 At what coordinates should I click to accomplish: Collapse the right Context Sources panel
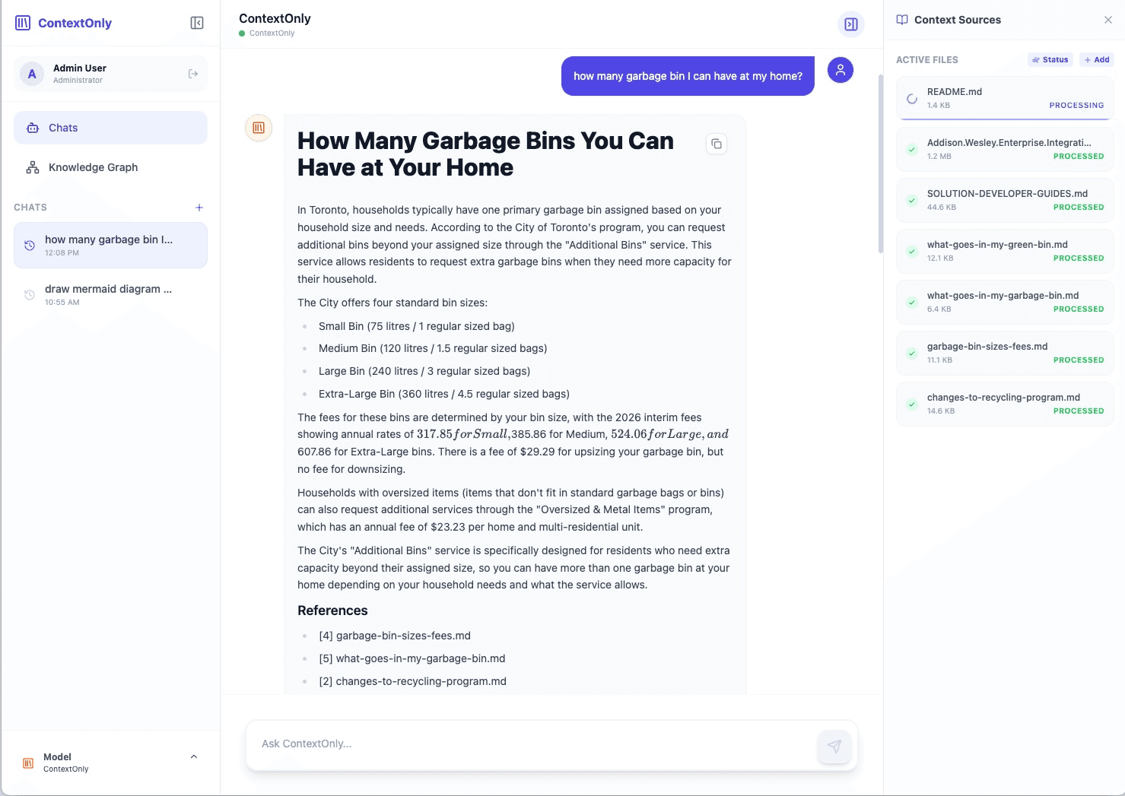(x=1108, y=19)
